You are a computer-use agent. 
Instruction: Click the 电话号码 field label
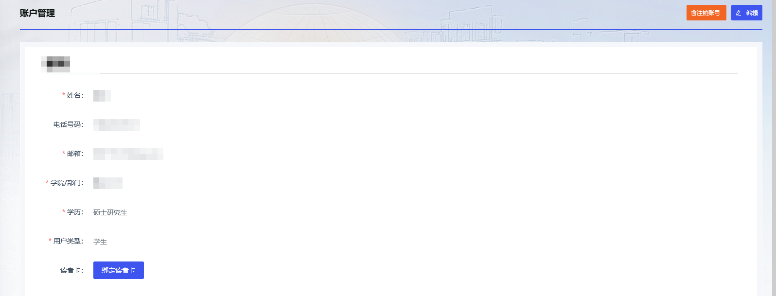[69, 124]
